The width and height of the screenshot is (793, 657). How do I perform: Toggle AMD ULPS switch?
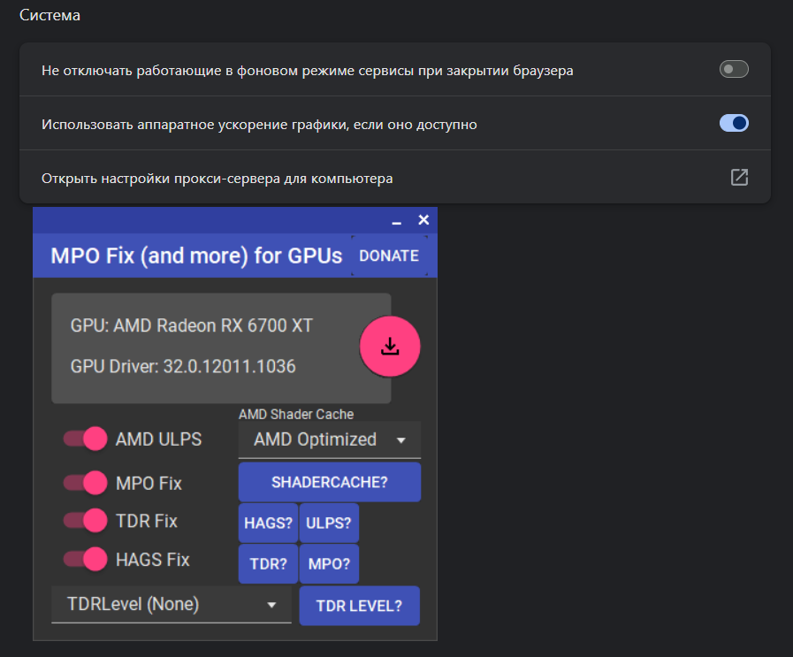point(85,439)
